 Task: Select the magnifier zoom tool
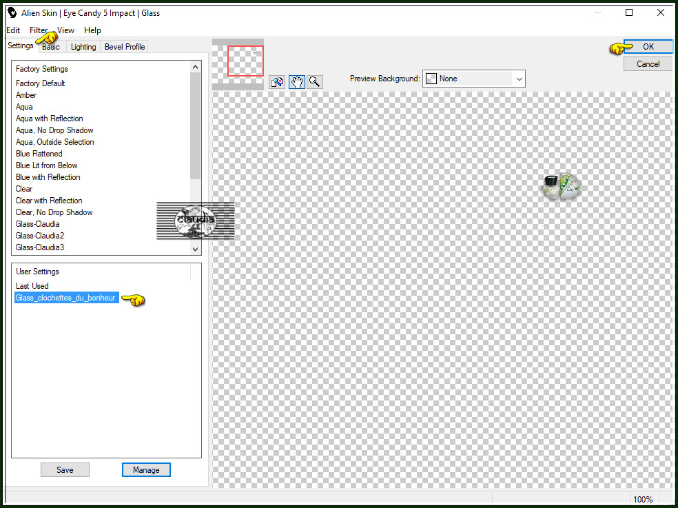tap(315, 82)
